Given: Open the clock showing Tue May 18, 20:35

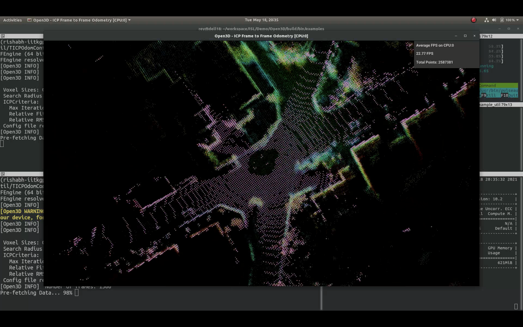Looking at the screenshot, I should coord(261,20).
